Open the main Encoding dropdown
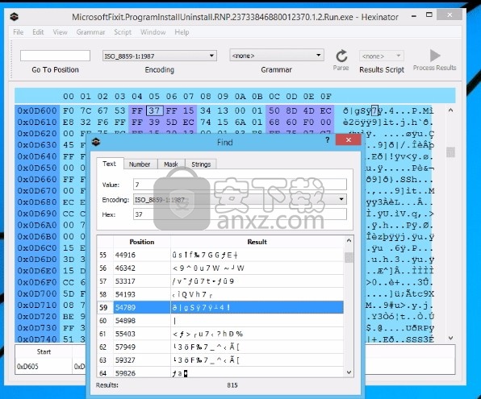The height and width of the screenshot is (399, 481). [160, 56]
